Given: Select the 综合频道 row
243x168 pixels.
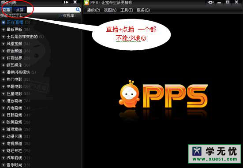Looking at the screenshot, I should 41,51.
